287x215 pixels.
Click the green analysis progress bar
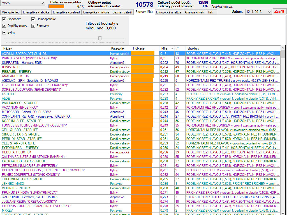click(x=249, y=2)
